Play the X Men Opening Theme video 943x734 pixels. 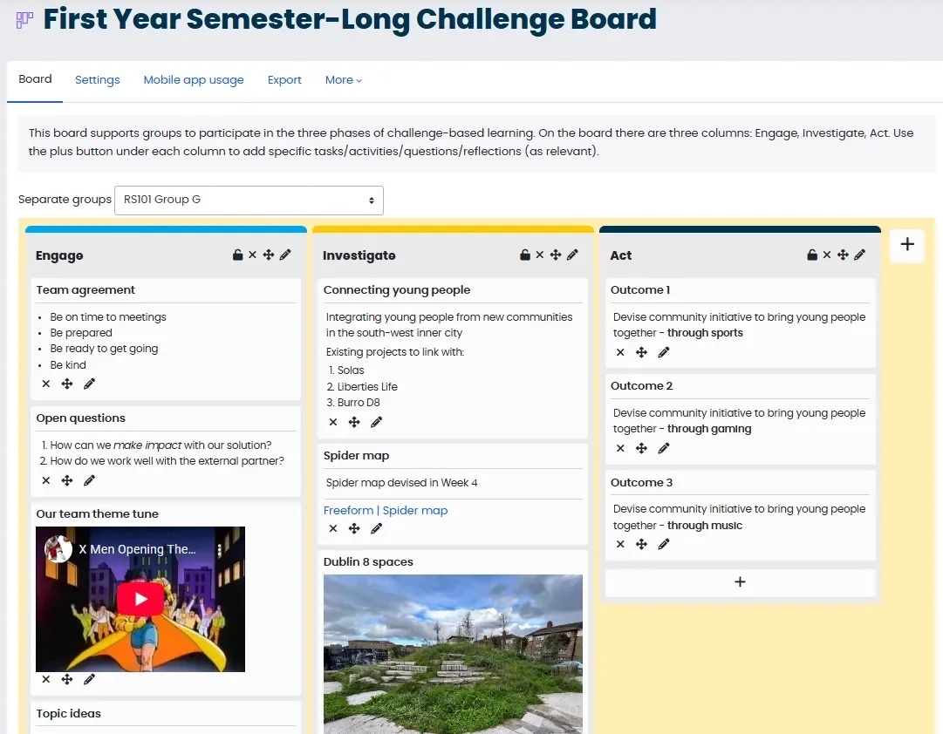click(x=140, y=599)
